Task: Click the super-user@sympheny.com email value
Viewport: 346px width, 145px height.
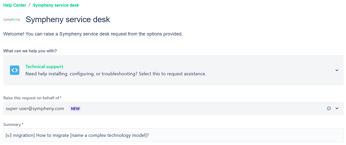Action: pyautogui.click(x=35, y=108)
